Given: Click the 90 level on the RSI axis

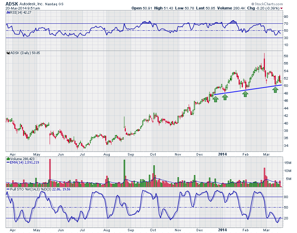Looking at the screenshot, I should (x=286, y=17).
